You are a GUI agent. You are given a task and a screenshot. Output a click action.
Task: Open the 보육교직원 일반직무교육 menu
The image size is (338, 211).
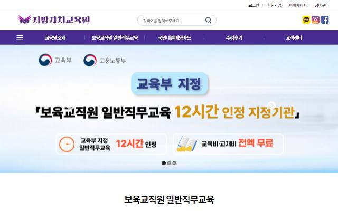tap(115, 37)
